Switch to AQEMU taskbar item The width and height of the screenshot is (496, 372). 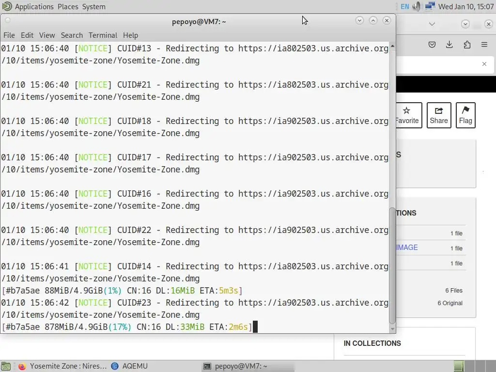click(x=130, y=366)
